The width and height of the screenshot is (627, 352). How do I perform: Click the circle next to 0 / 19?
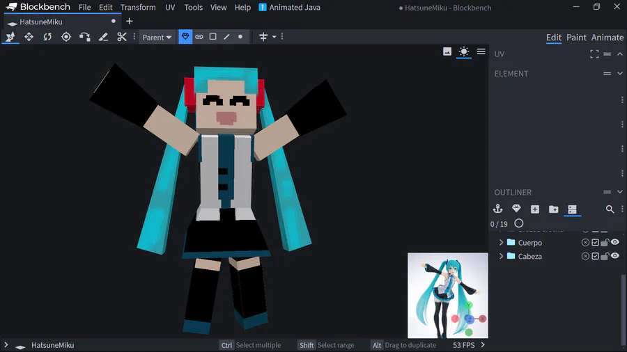point(518,223)
